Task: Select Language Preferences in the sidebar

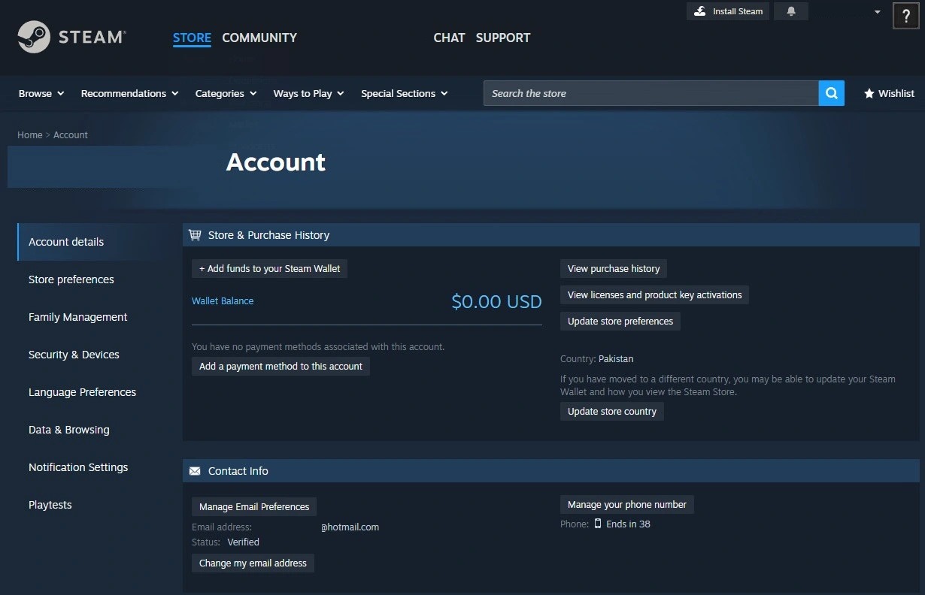Action: tap(96, 392)
